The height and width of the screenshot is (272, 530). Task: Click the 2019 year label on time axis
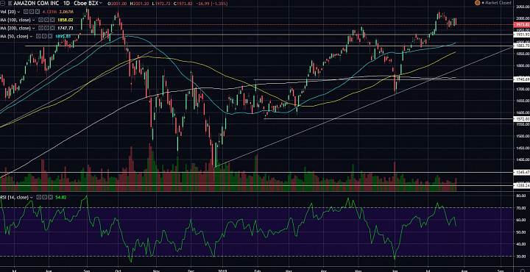click(x=223, y=271)
